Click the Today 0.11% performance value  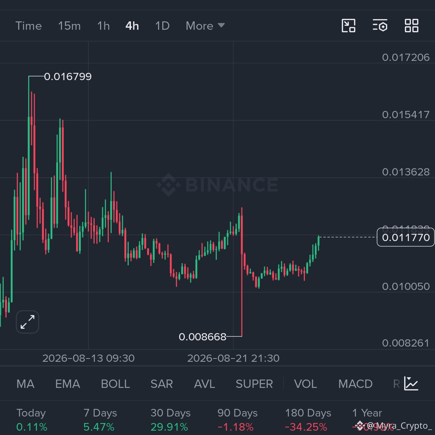(x=32, y=427)
